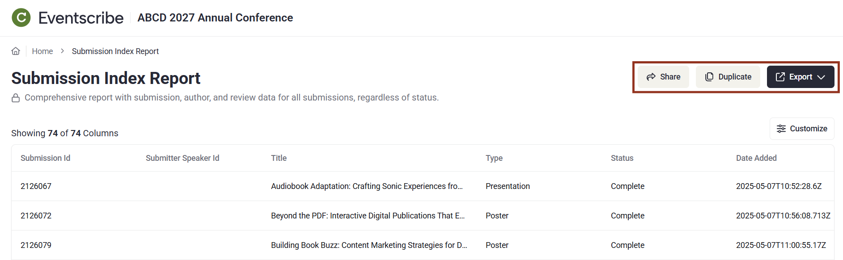843x260 pixels.
Task: Click the Eventscribe logo icon
Action: 21,18
